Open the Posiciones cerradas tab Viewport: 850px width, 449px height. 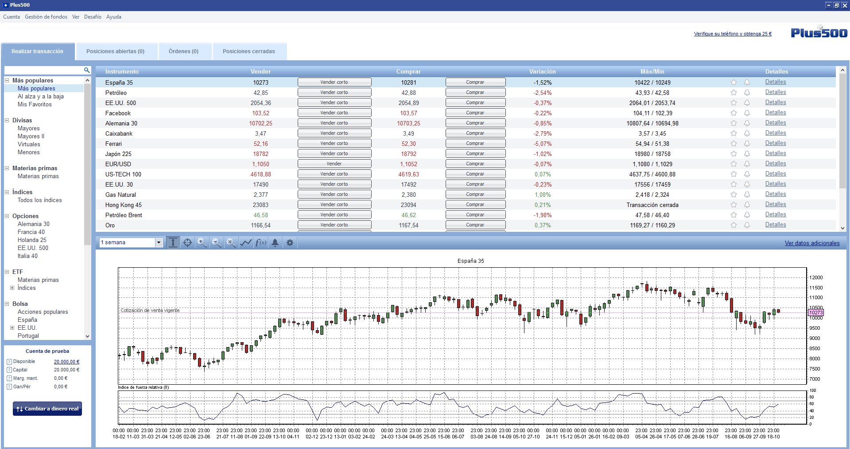tap(249, 51)
